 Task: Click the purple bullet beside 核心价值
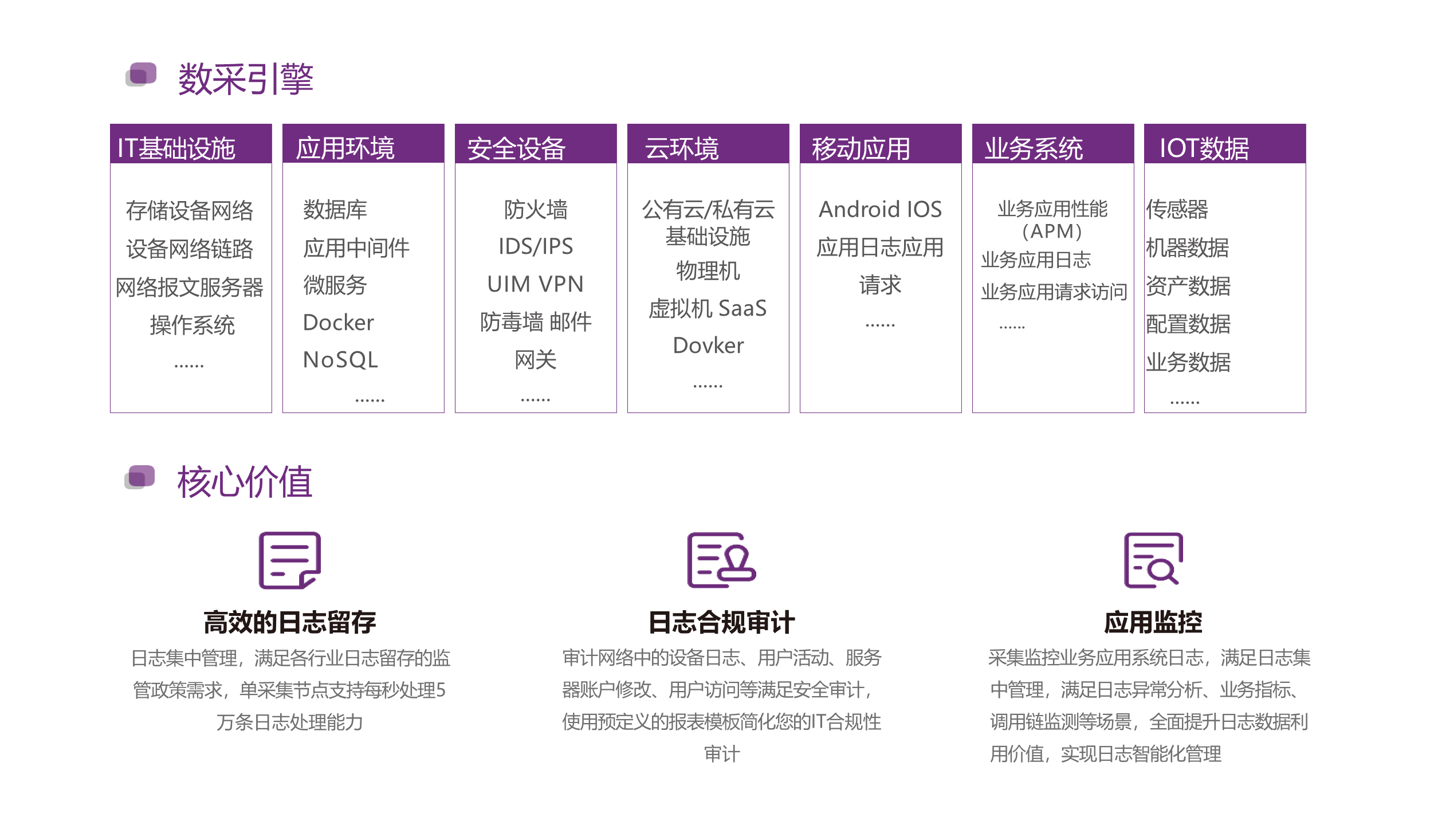(x=140, y=477)
